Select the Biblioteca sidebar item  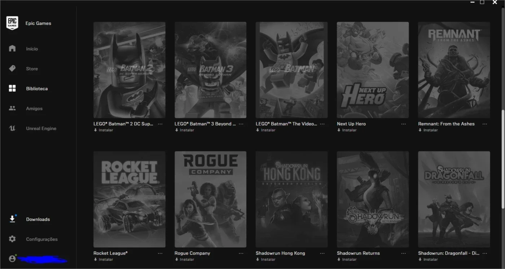[37, 88]
